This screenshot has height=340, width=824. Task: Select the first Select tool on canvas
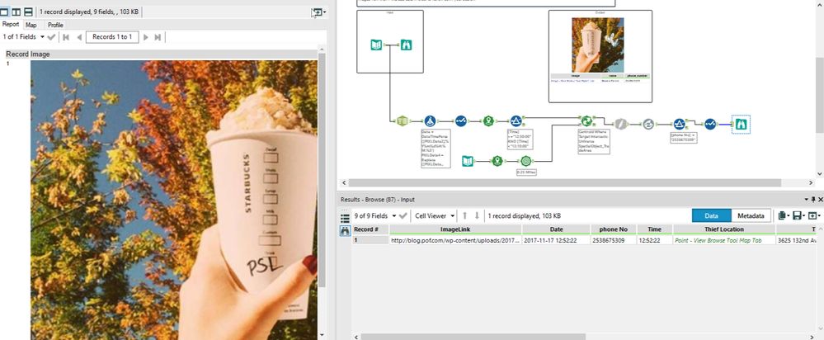pyautogui.click(x=460, y=121)
